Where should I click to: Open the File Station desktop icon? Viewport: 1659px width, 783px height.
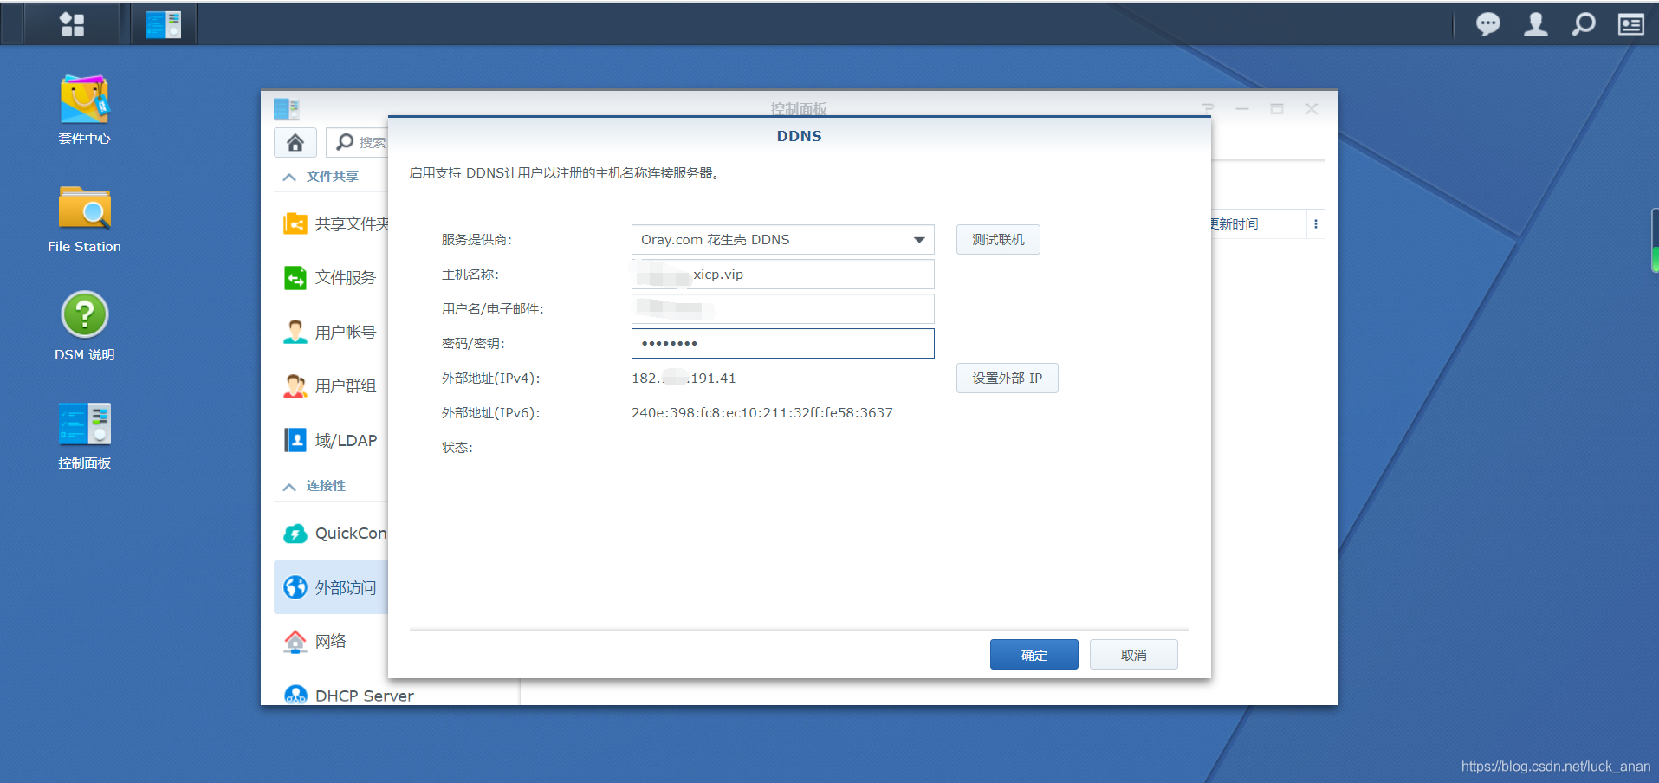[84, 219]
